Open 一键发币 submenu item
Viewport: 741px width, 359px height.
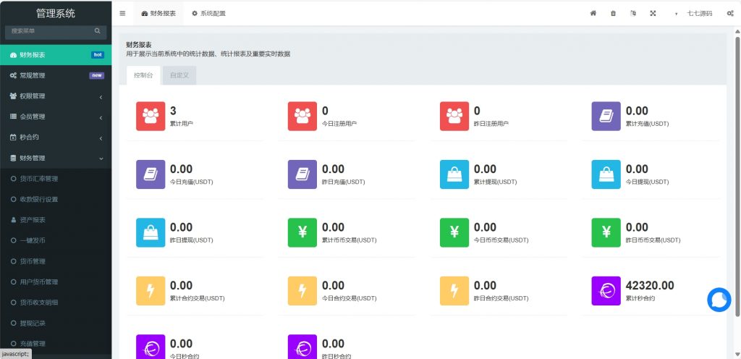click(56, 240)
